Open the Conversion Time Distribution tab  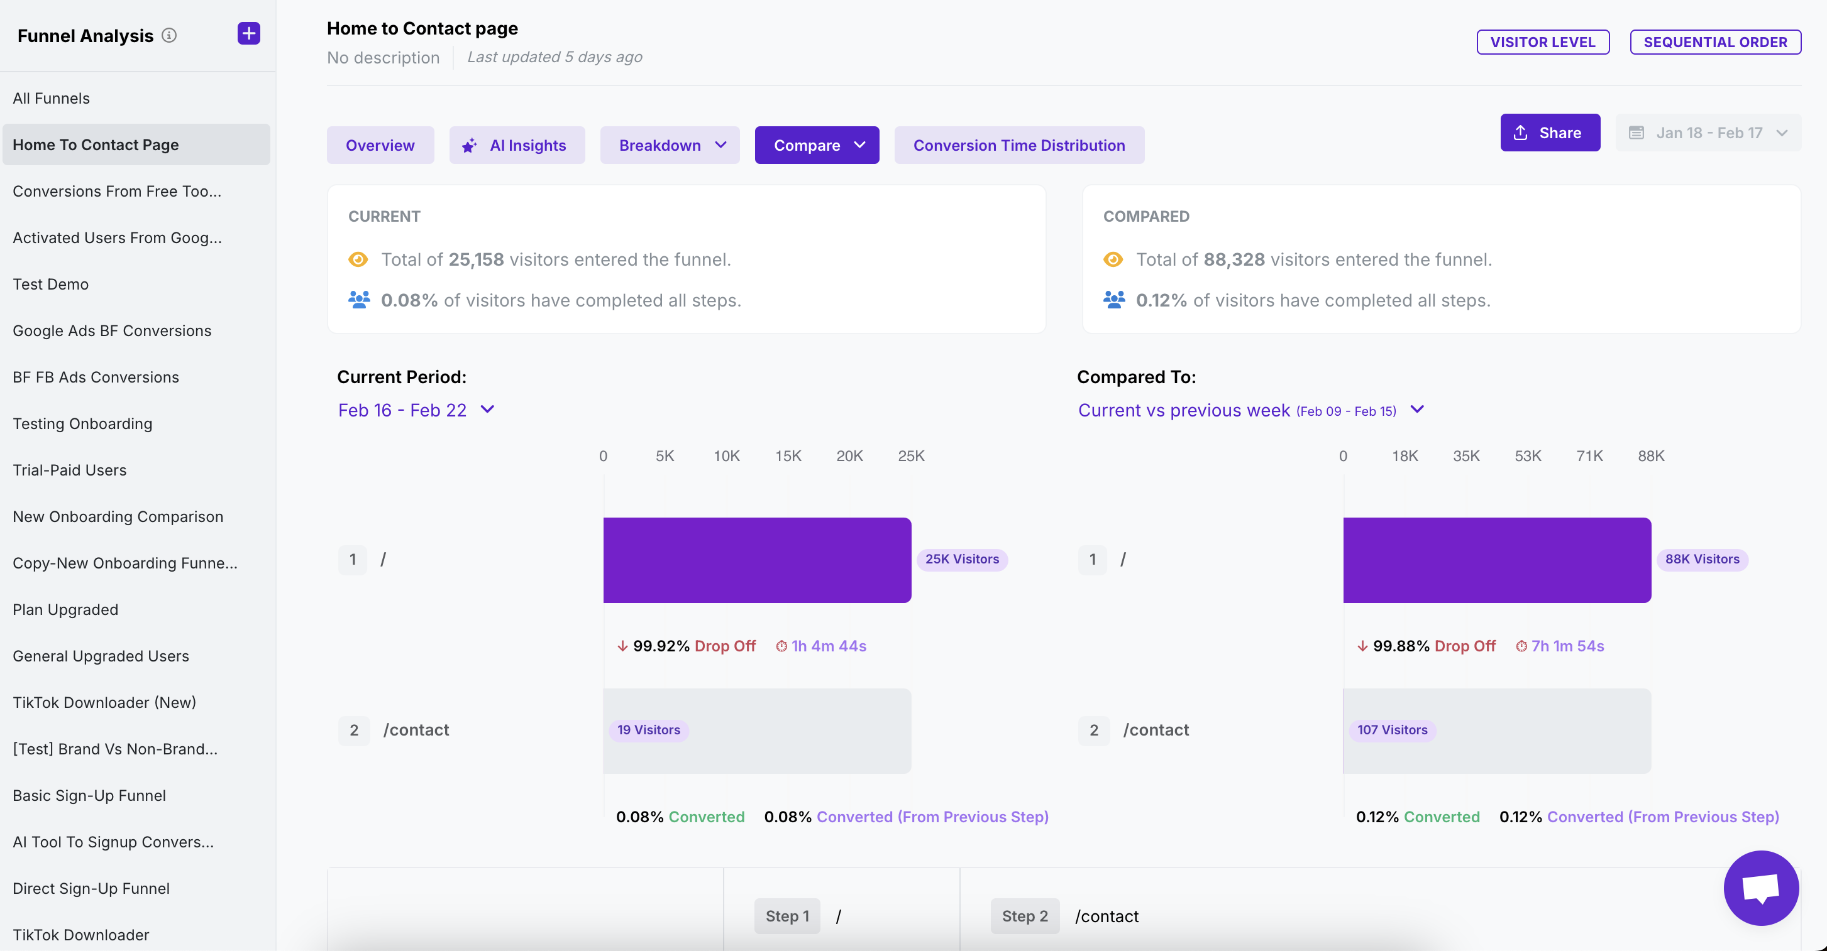[x=1018, y=145]
